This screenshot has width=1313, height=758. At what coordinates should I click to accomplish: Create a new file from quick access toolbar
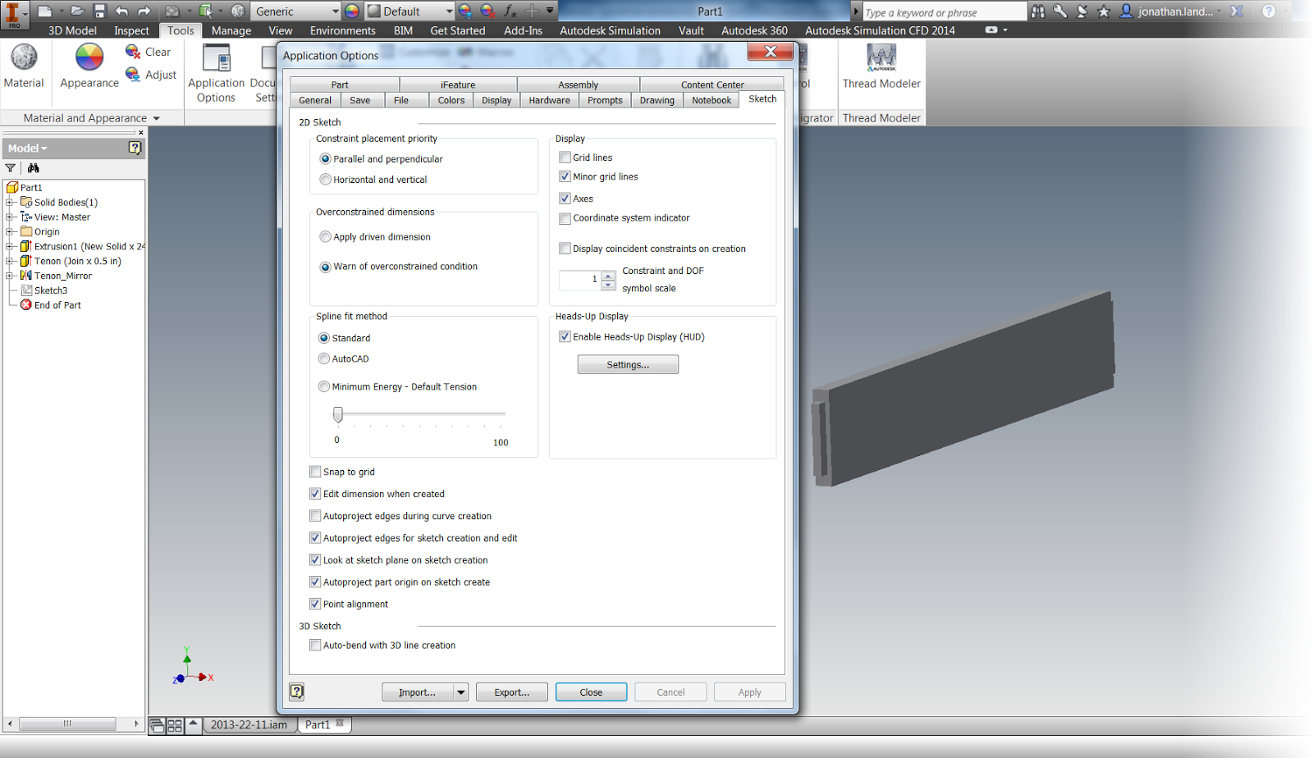pyautogui.click(x=45, y=11)
